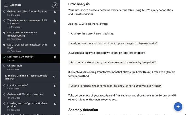This screenshot has height=115, width=186.
Task: Toggle completion circle for Chapter Quiz
Action: coord(4,66)
